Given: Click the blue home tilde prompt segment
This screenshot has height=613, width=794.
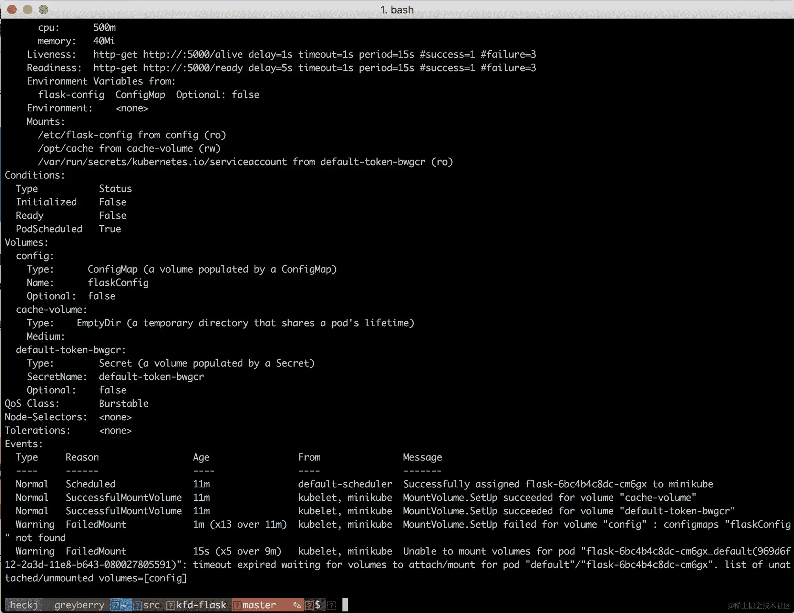Looking at the screenshot, I should click(x=124, y=605).
